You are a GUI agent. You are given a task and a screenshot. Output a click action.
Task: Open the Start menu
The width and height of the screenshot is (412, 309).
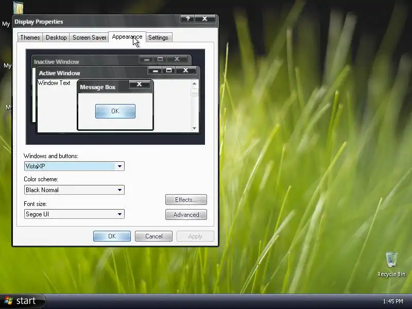tap(23, 301)
